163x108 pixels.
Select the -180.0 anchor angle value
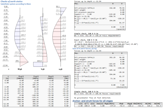tap(86, 106)
